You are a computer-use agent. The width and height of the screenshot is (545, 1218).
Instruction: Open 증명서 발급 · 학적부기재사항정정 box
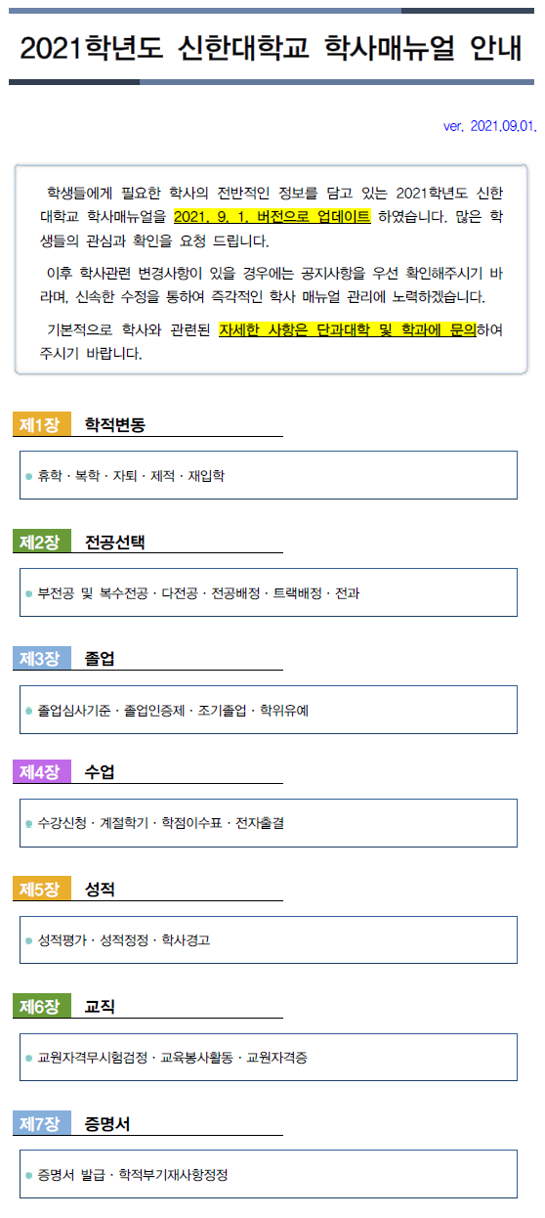click(269, 1174)
